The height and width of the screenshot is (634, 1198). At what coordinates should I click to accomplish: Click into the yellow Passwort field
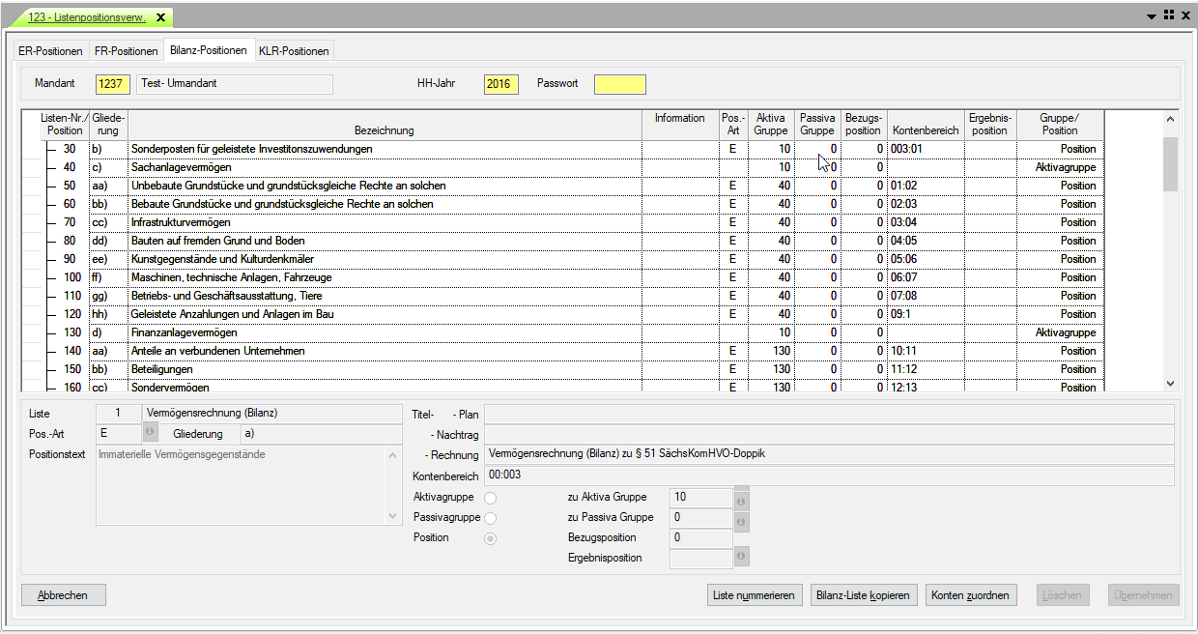point(619,84)
